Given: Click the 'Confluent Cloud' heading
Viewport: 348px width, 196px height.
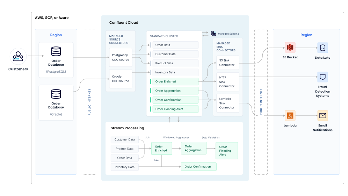Looking at the screenshot, I should pyautogui.click(x=124, y=22).
